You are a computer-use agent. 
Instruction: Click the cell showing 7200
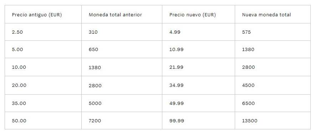point(122,121)
